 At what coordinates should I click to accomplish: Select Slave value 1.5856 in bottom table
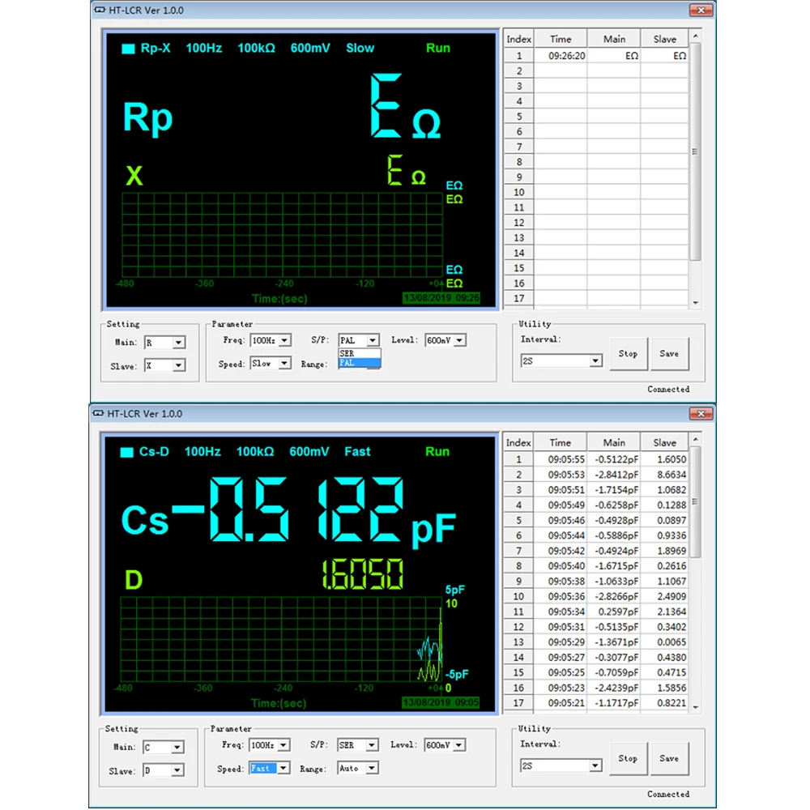tap(664, 688)
